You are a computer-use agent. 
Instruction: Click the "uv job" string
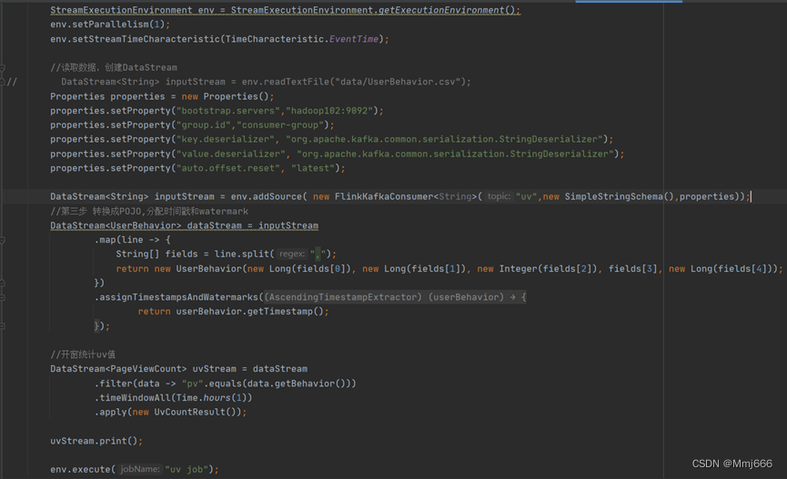[187, 470]
